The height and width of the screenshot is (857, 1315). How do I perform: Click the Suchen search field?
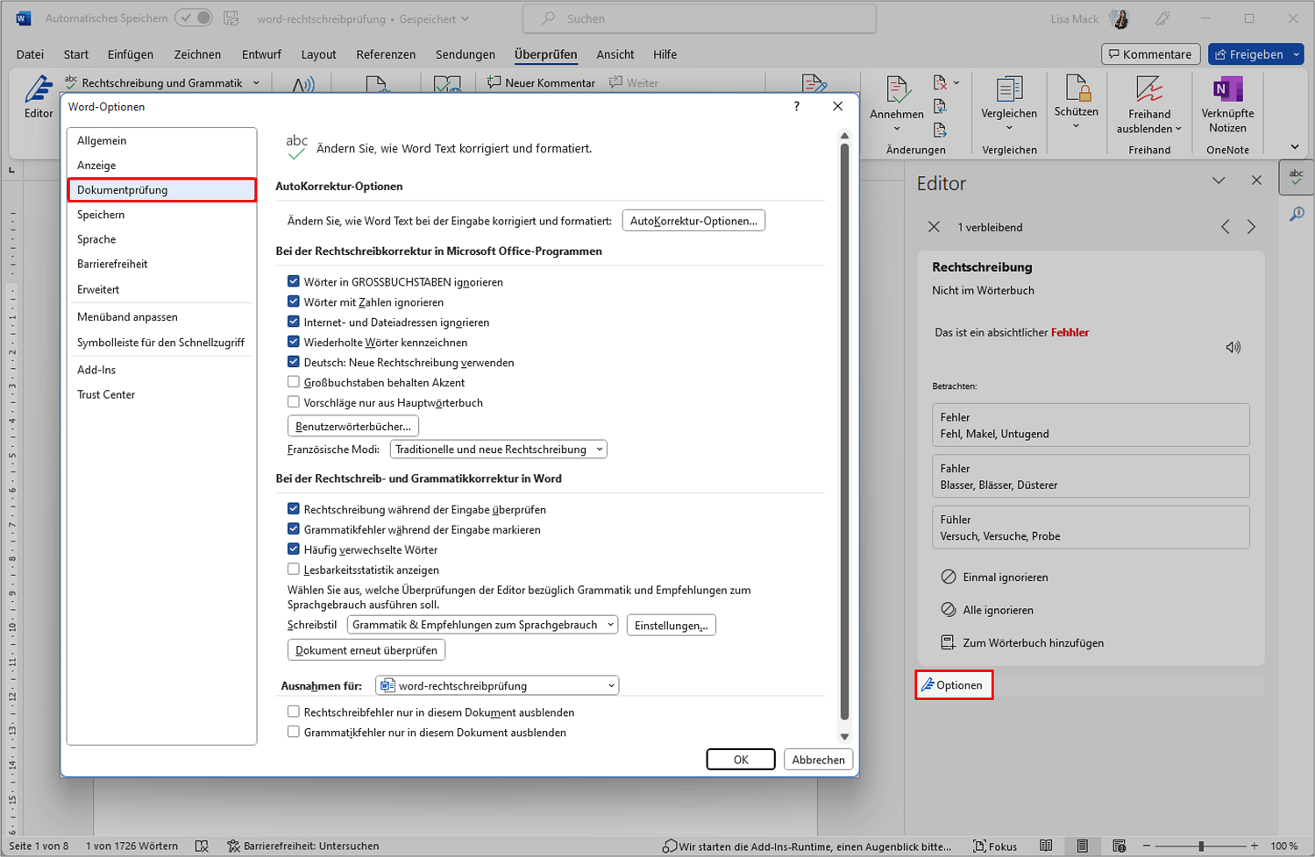[700, 18]
